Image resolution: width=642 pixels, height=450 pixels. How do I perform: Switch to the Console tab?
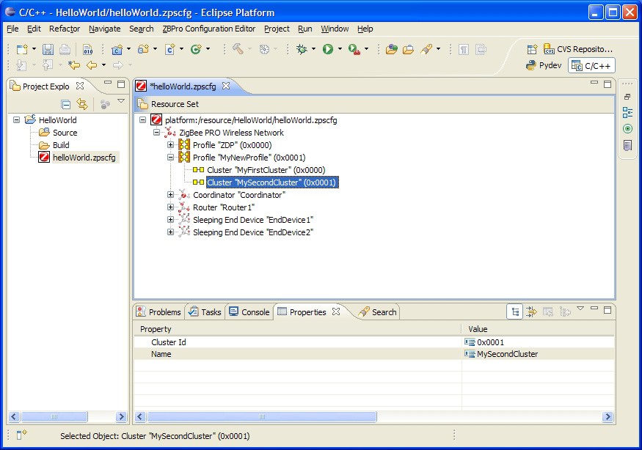point(249,311)
